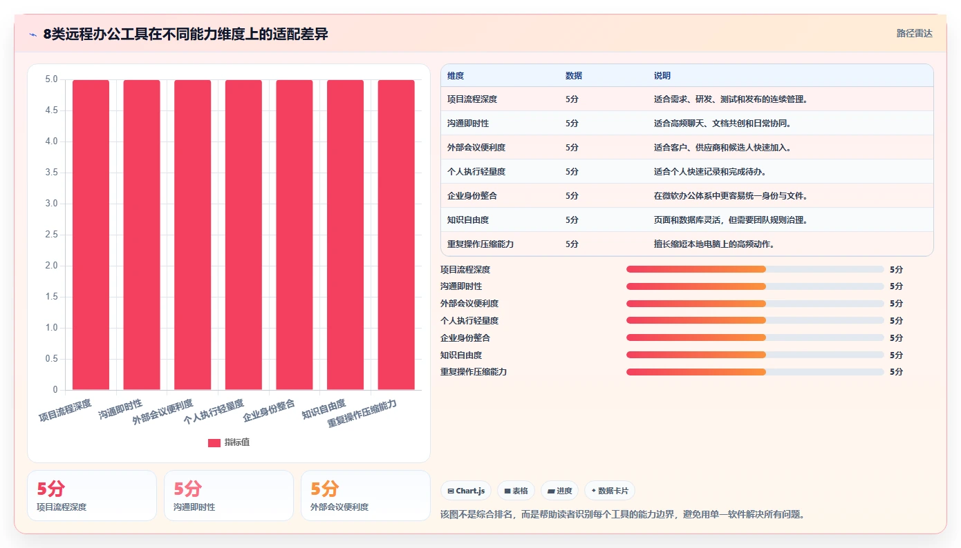Click 适合个人快速记录和完成待办。 description
This screenshot has width=961, height=548.
click(710, 172)
